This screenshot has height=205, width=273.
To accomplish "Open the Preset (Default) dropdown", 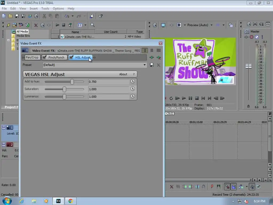I will pyautogui.click(x=144, y=65).
